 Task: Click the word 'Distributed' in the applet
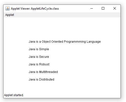47,80
